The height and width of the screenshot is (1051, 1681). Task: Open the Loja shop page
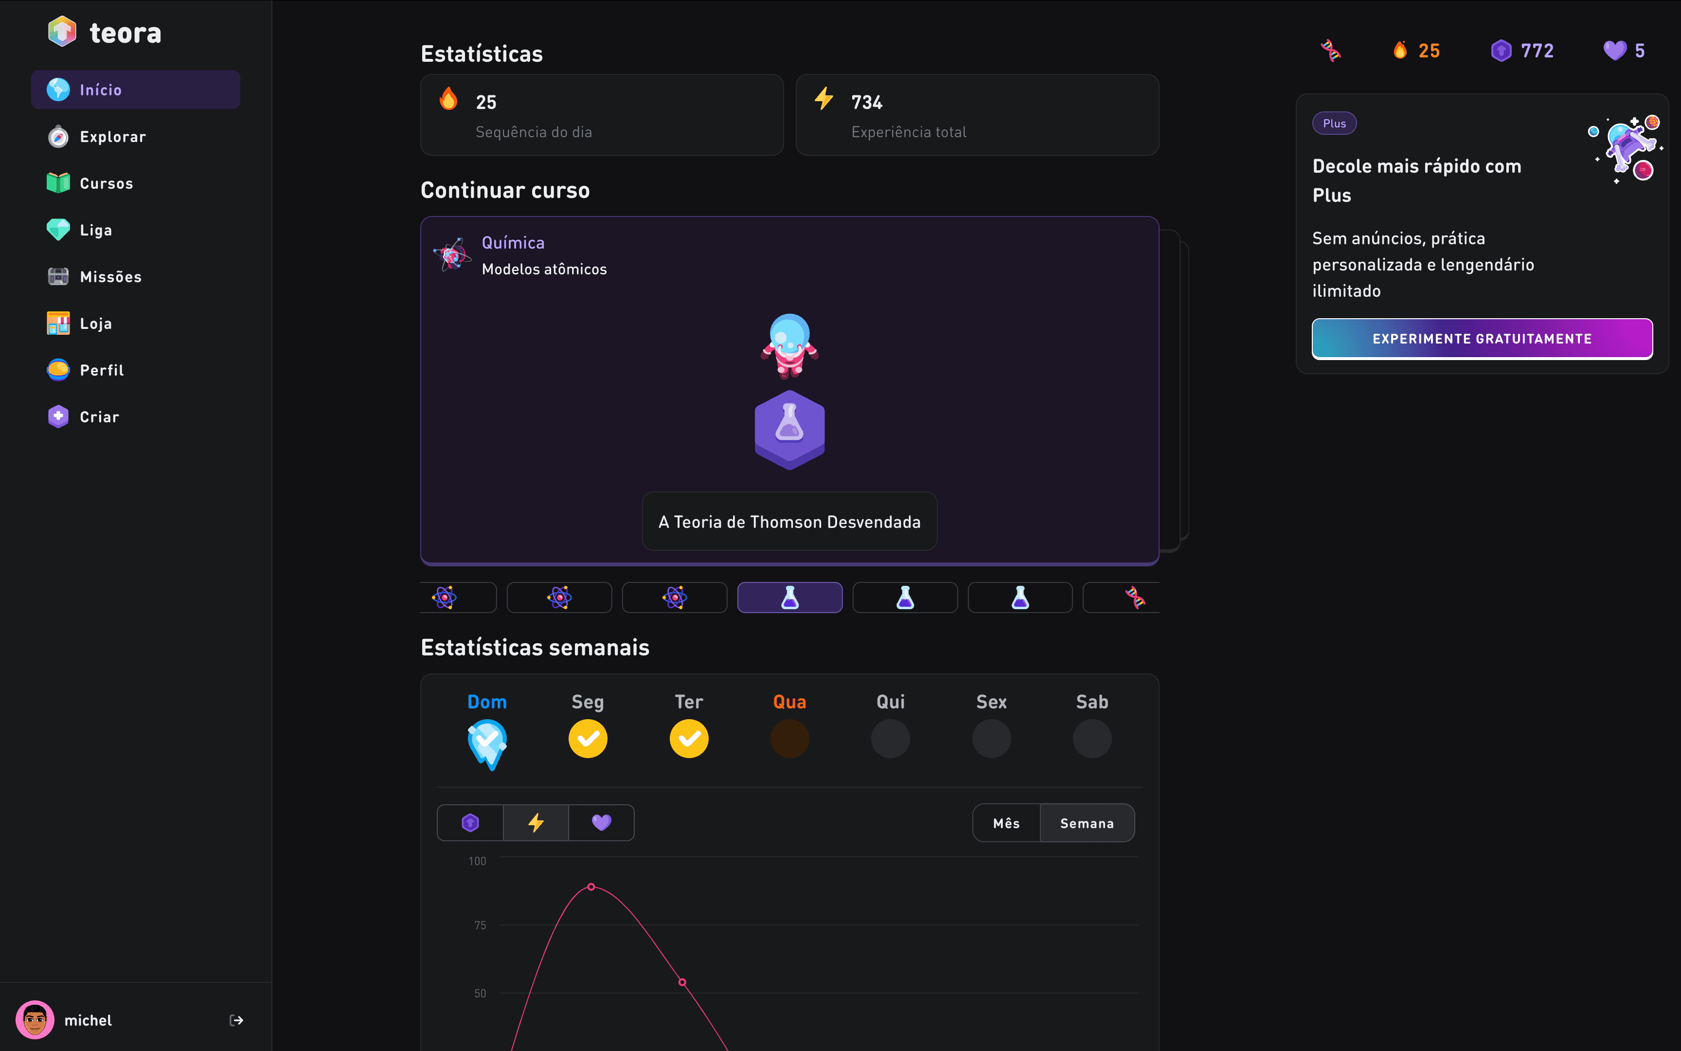96,323
